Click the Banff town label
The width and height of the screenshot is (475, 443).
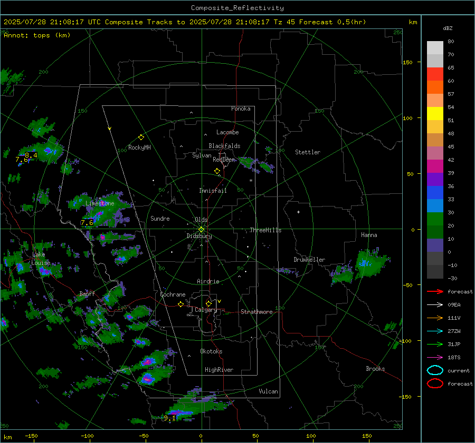point(87,293)
